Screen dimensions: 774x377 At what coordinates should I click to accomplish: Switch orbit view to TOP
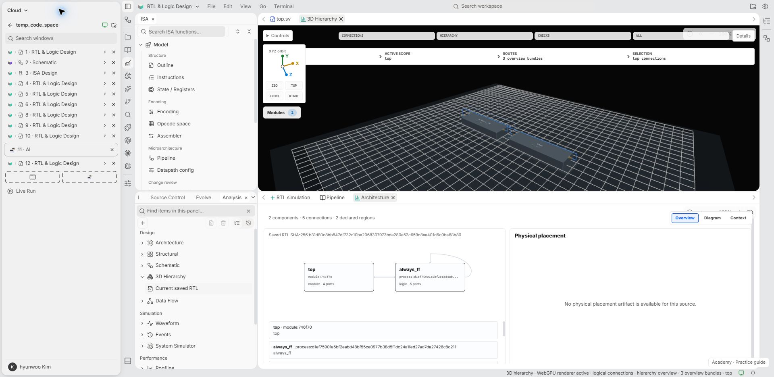tap(294, 85)
